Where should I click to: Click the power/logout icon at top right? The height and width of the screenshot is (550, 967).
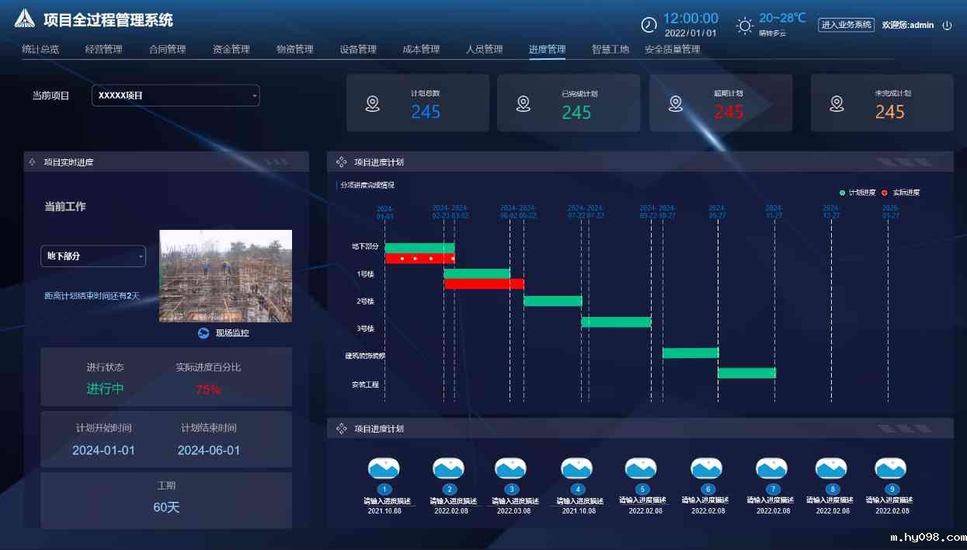[x=947, y=24]
